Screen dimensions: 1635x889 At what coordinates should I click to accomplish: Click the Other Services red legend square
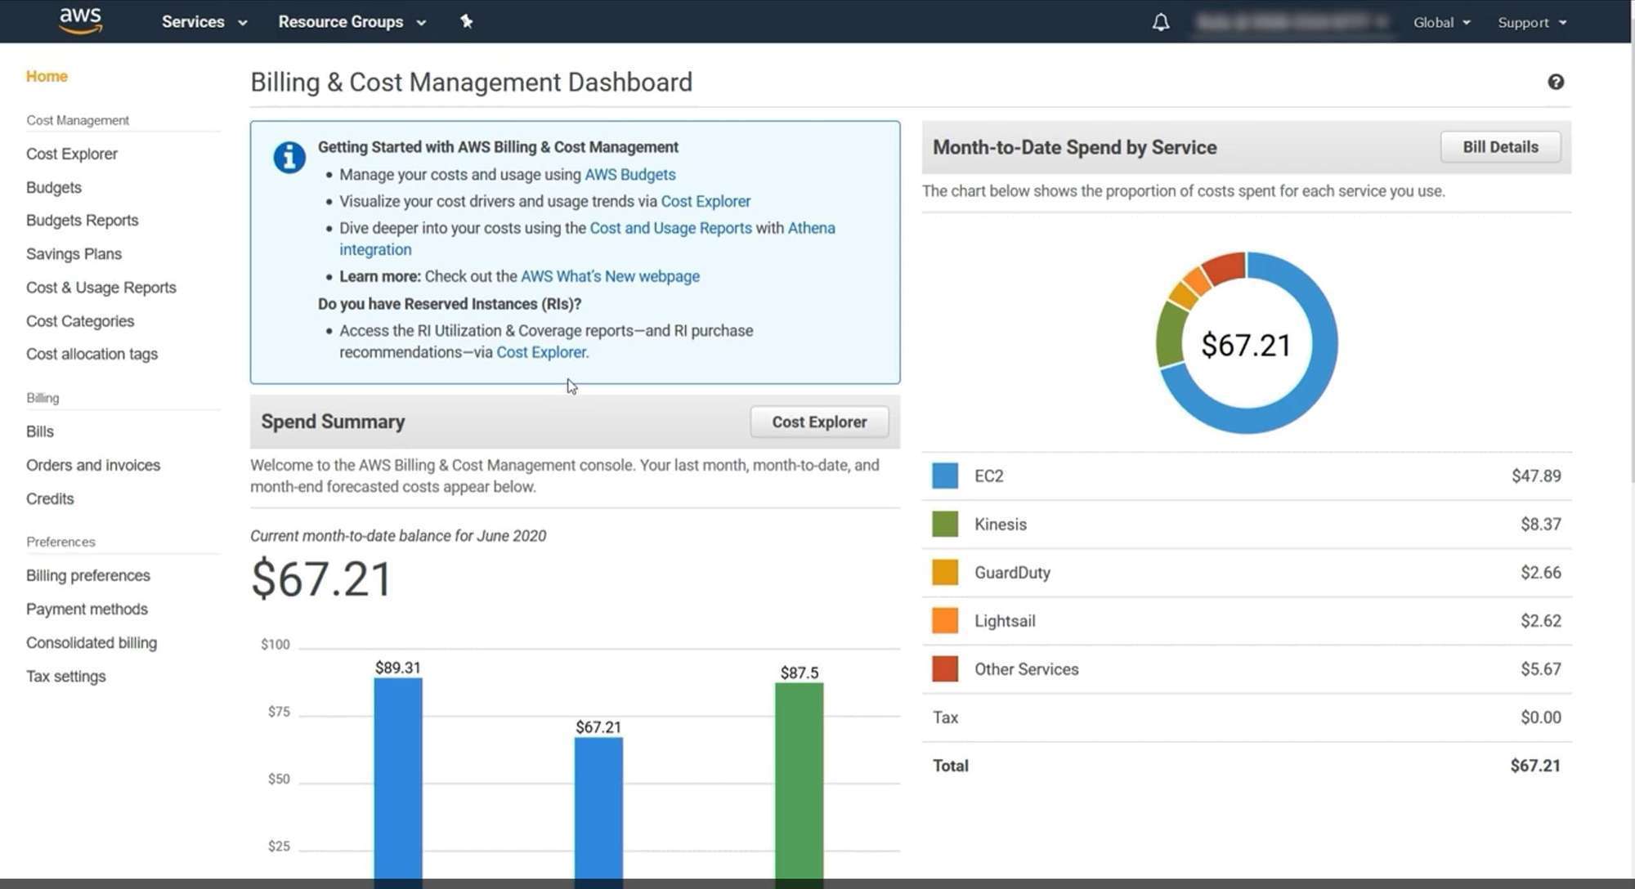(944, 668)
